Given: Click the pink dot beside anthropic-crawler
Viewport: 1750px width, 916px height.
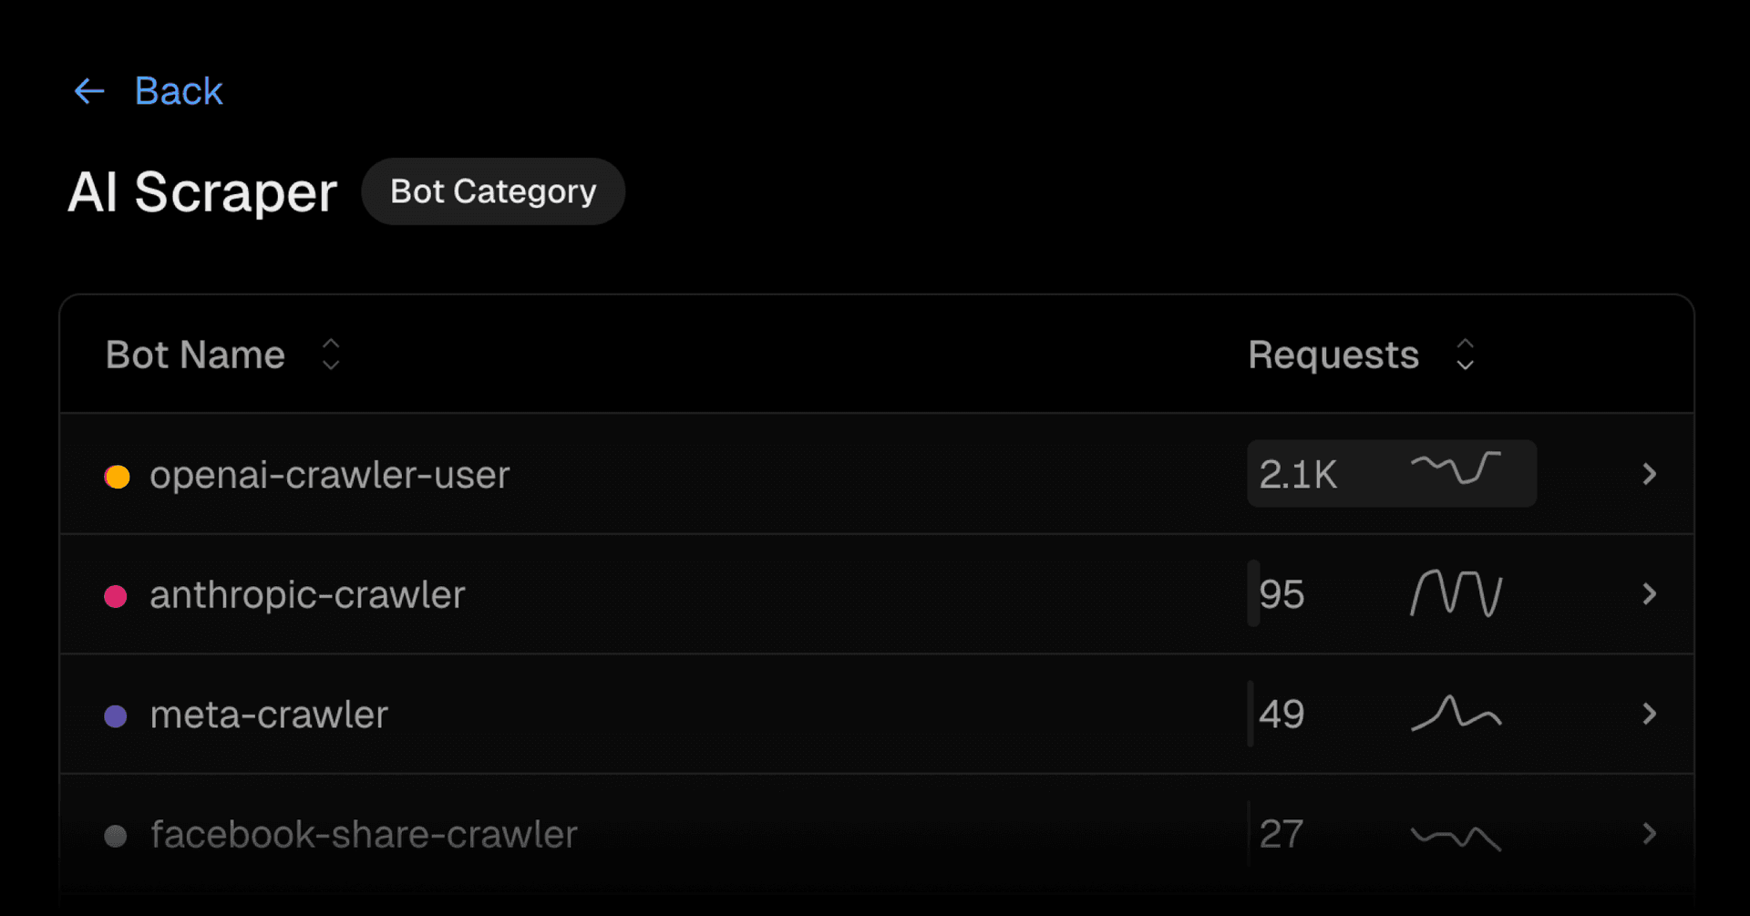Looking at the screenshot, I should (x=116, y=596).
